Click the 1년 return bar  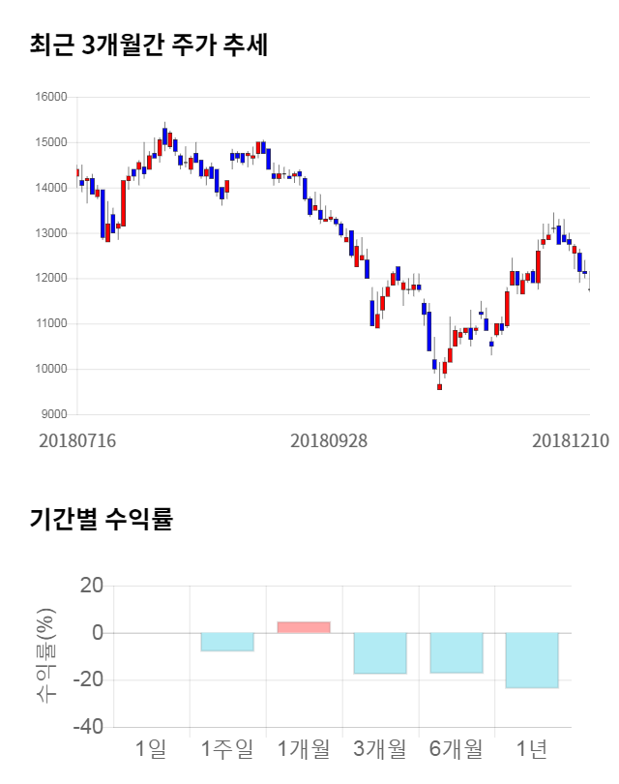coord(532,660)
